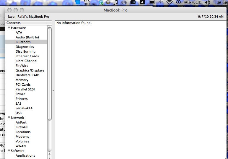View the Power entry

(x=20, y=94)
